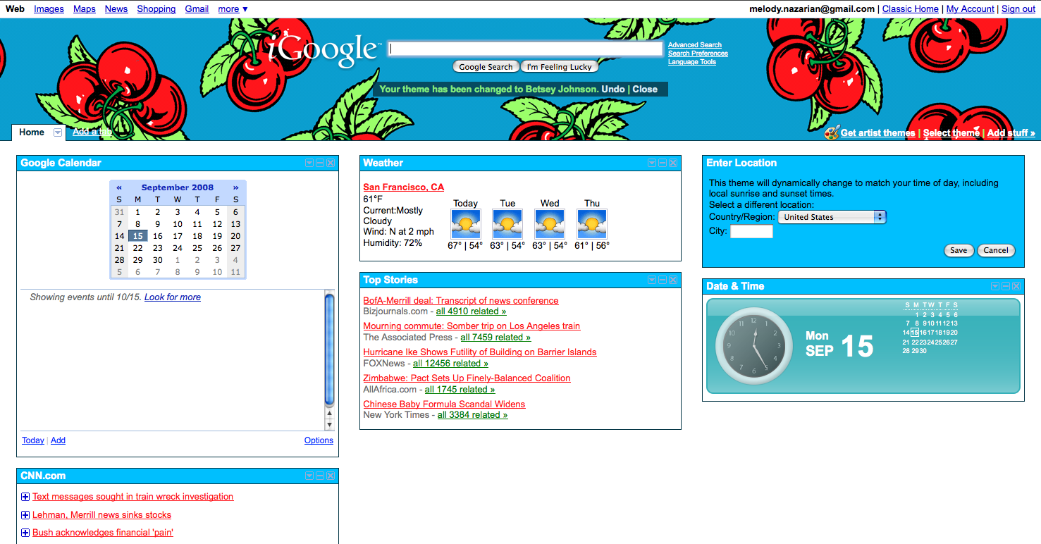This screenshot has width=1041, height=544.
Task: Undo the theme change
Action: click(x=613, y=89)
